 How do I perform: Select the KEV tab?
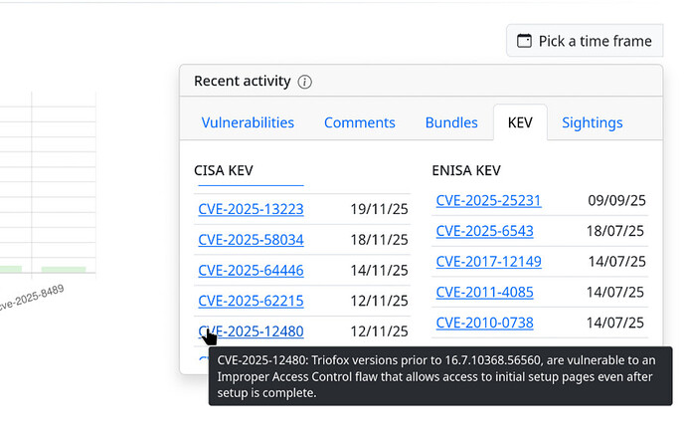point(520,122)
